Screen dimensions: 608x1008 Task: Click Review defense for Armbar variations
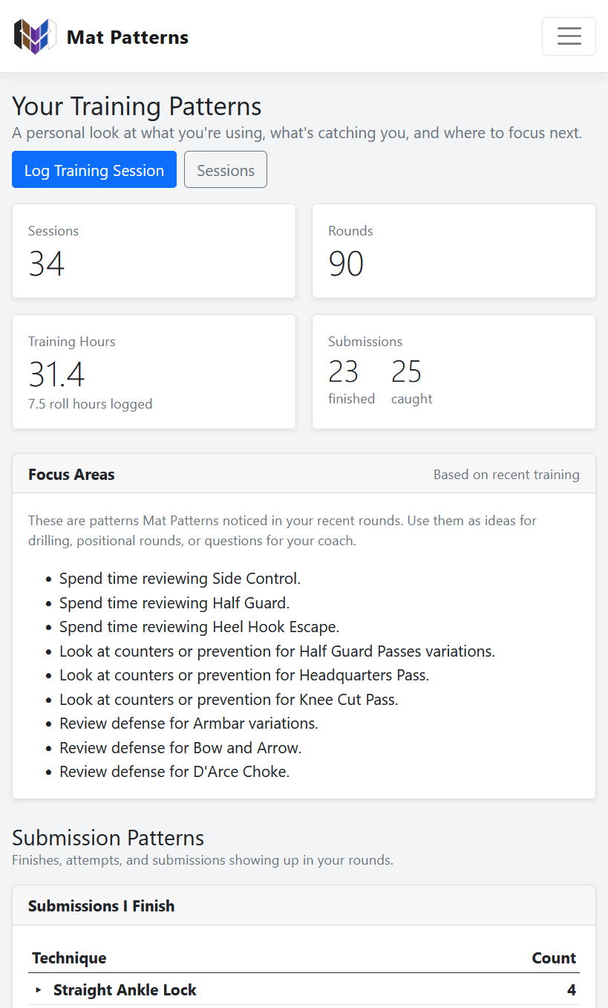(189, 723)
